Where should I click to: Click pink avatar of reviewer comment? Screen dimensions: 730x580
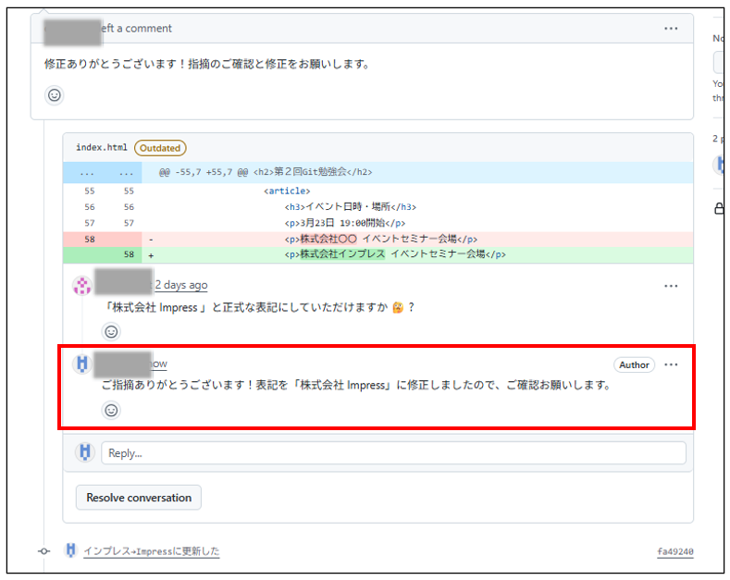click(82, 285)
